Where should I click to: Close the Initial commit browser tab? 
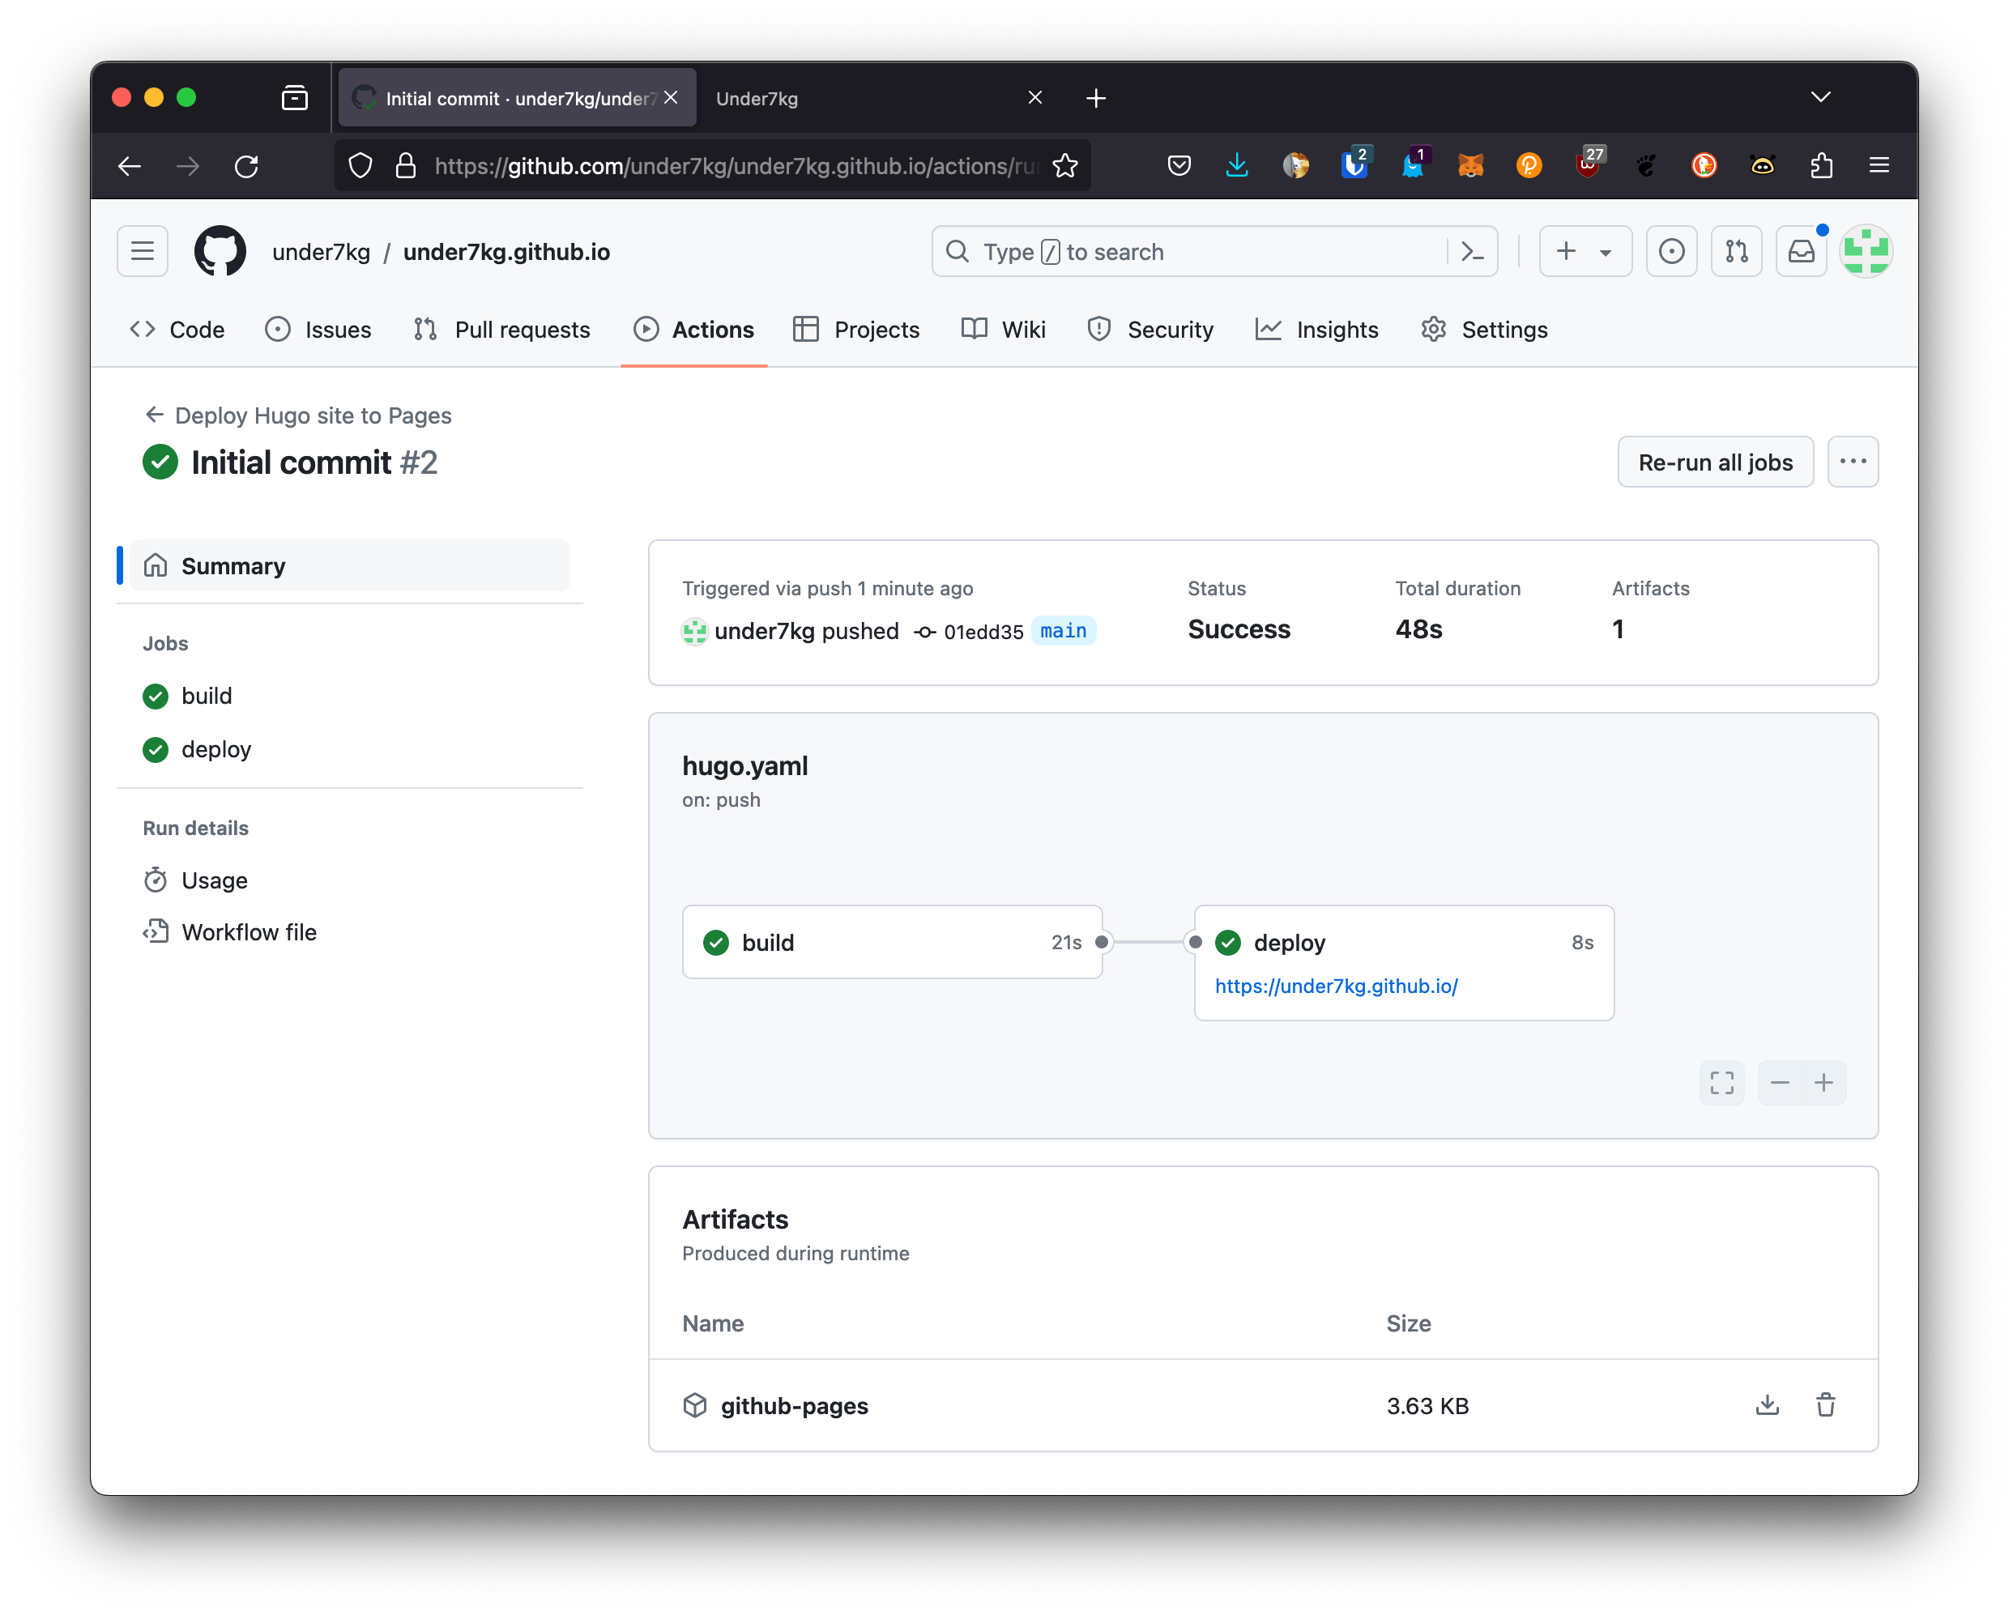pyautogui.click(x=670, y=98)
